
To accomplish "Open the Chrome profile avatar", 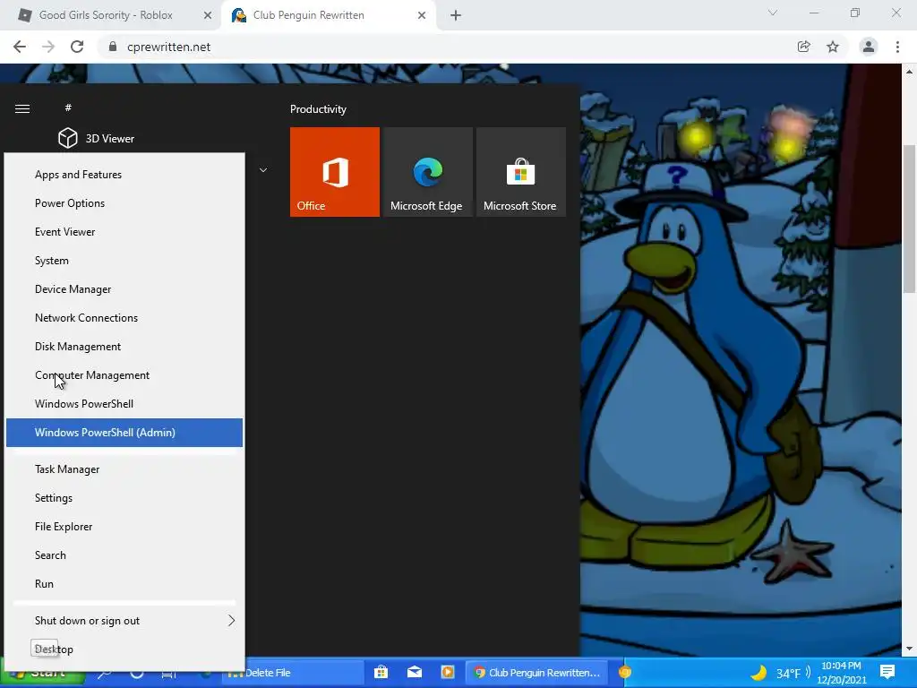I will click(869, 47).
